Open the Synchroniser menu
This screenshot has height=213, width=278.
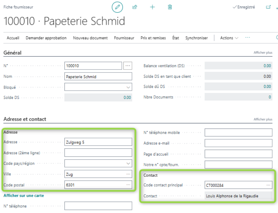click(x=196, y=38)
